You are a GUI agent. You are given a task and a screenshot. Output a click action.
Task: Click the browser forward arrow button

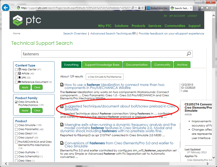(x=13, y=8)
